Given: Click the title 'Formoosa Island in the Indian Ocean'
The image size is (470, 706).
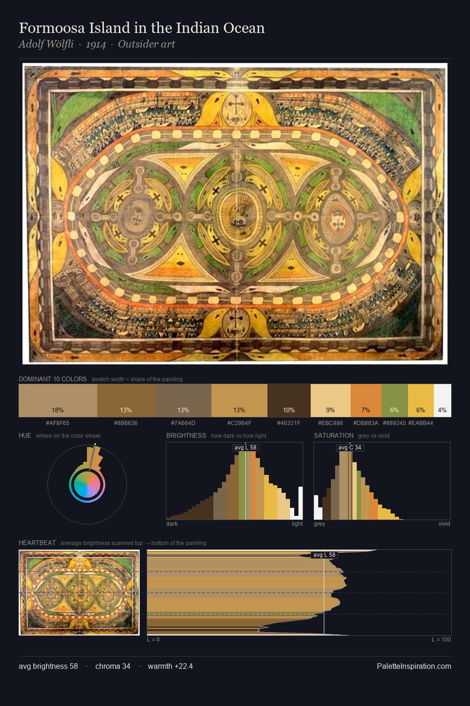Looking at the screenshot, I should tap(142, 28).
